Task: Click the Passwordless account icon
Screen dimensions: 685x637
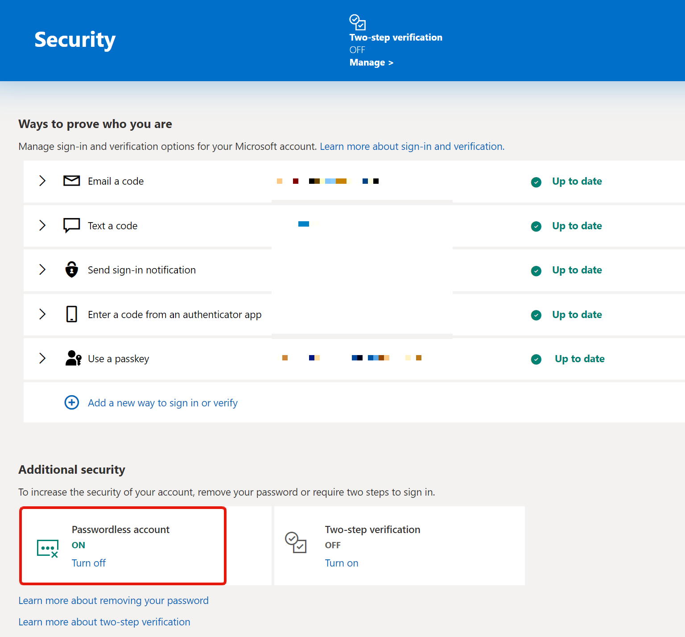Action: tap(48, 548)
